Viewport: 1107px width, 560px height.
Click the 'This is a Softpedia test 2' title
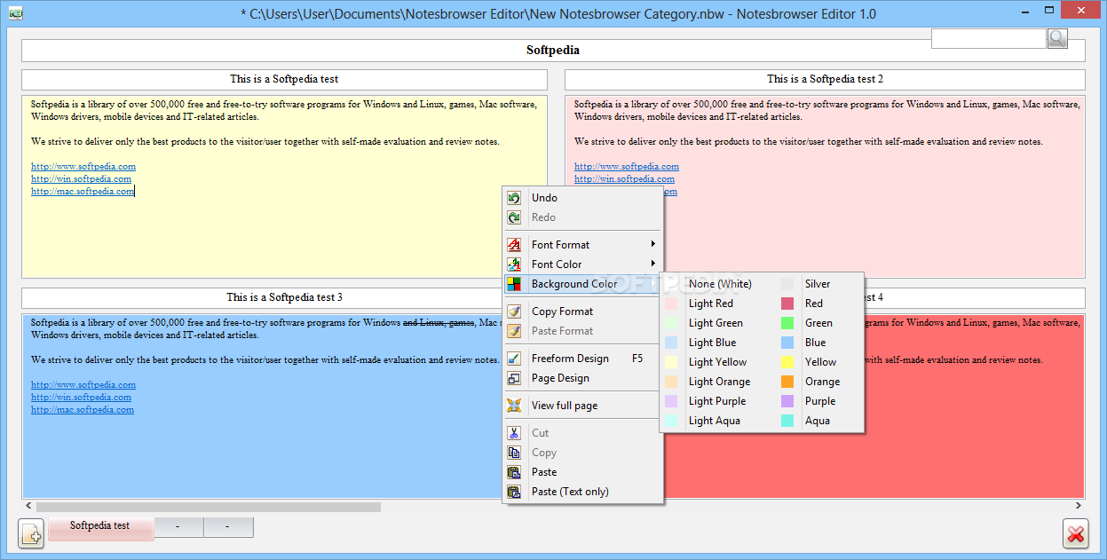(825, 79)
